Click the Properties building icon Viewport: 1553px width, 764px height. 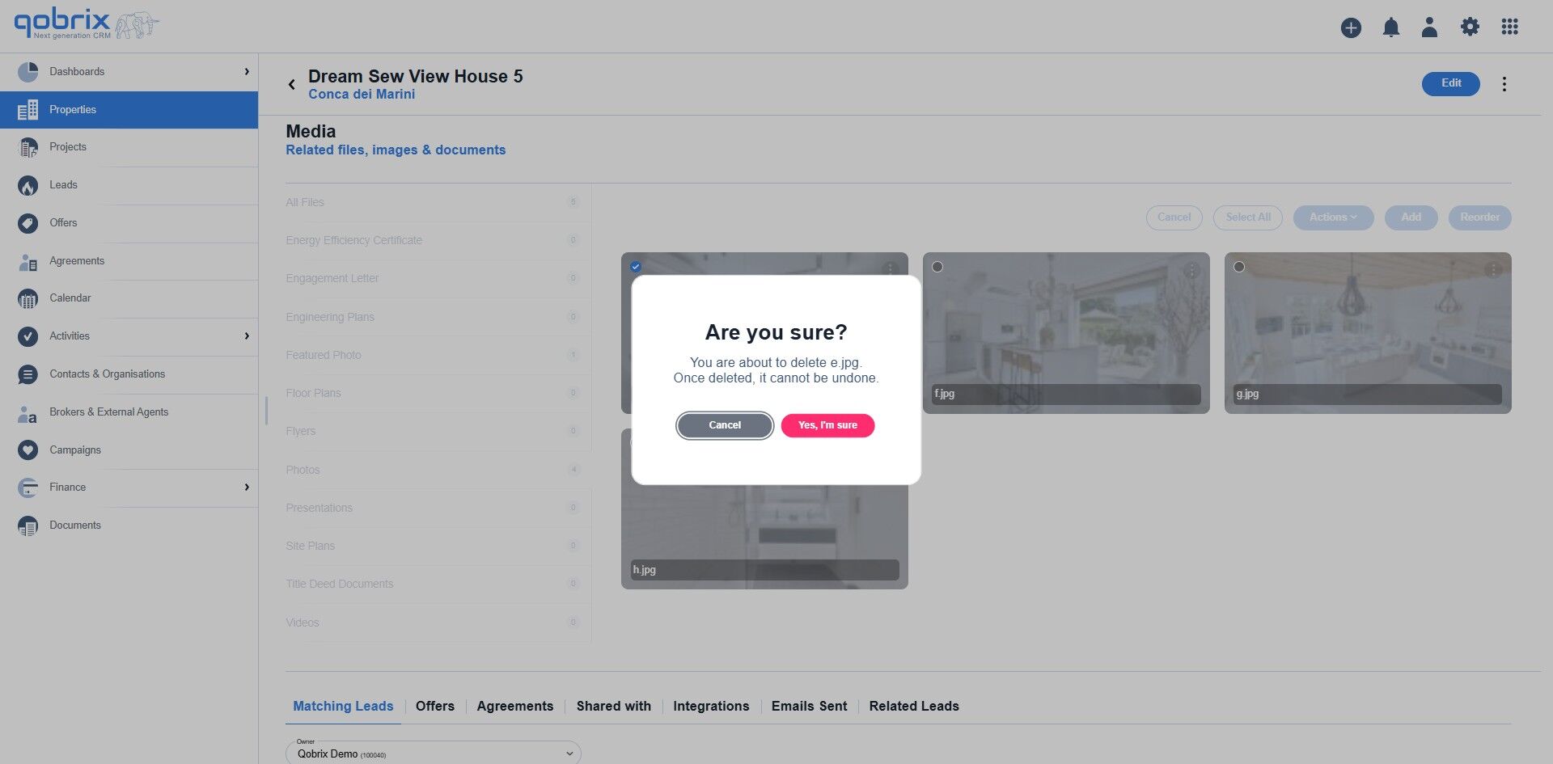28,110
